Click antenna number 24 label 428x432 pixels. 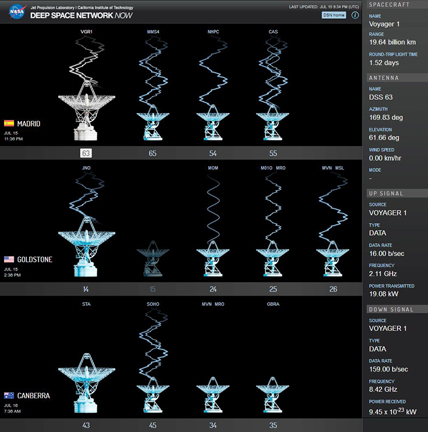point(213,289)
